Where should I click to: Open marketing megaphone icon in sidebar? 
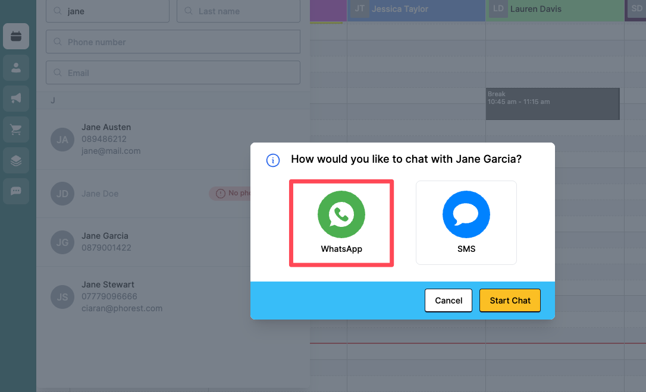pyautogui.click(x=16, y=99)
